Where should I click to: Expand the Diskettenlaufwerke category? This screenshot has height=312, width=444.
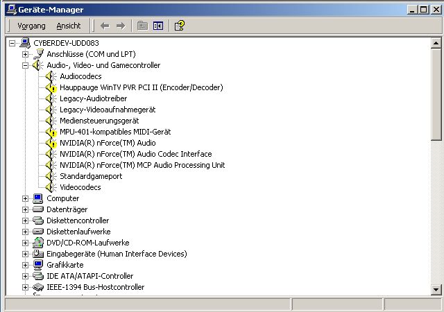(x=25, y=232)
